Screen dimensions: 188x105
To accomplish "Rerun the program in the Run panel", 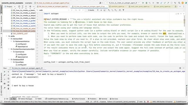I will (5, 72).
